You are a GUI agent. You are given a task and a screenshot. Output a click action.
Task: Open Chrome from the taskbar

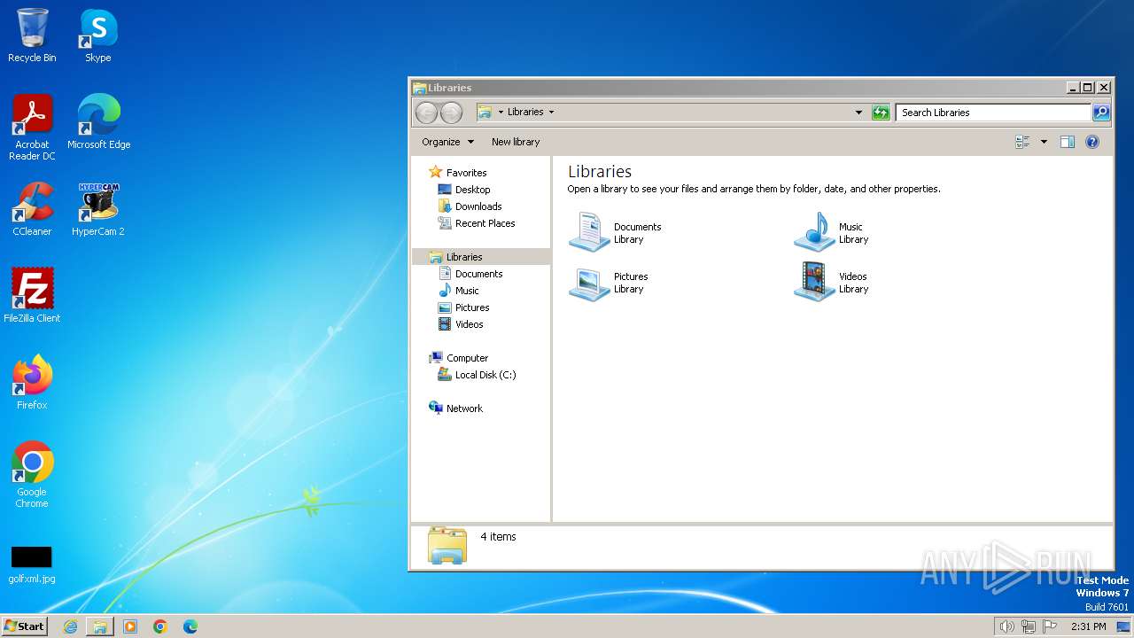(160, 626)
